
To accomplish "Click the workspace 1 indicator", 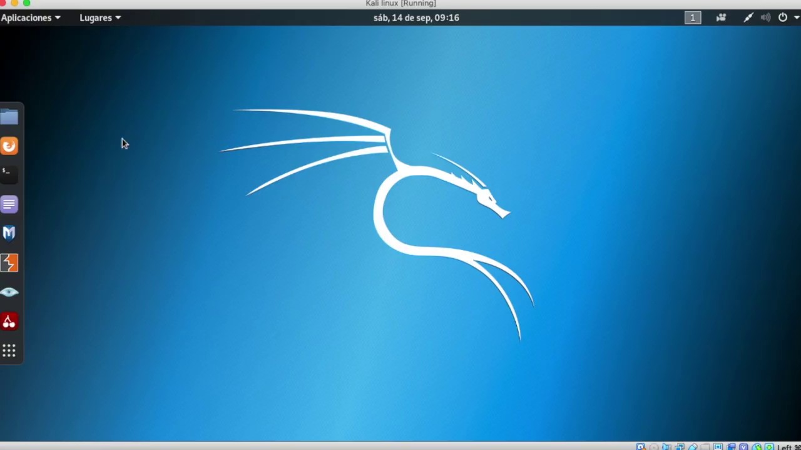I will click(693, 17).
